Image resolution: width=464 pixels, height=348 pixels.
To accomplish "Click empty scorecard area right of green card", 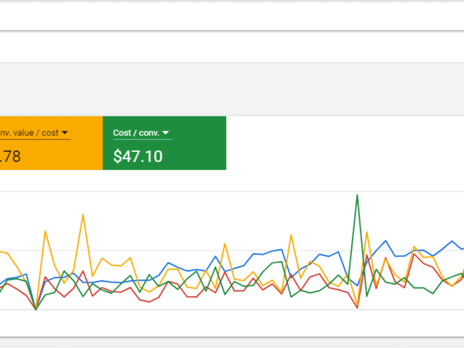I will coord(345,143).
